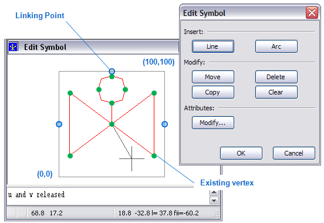Click the top-left green vertex of the bowtie
This screenshot has height=223, width=324.
70,93
